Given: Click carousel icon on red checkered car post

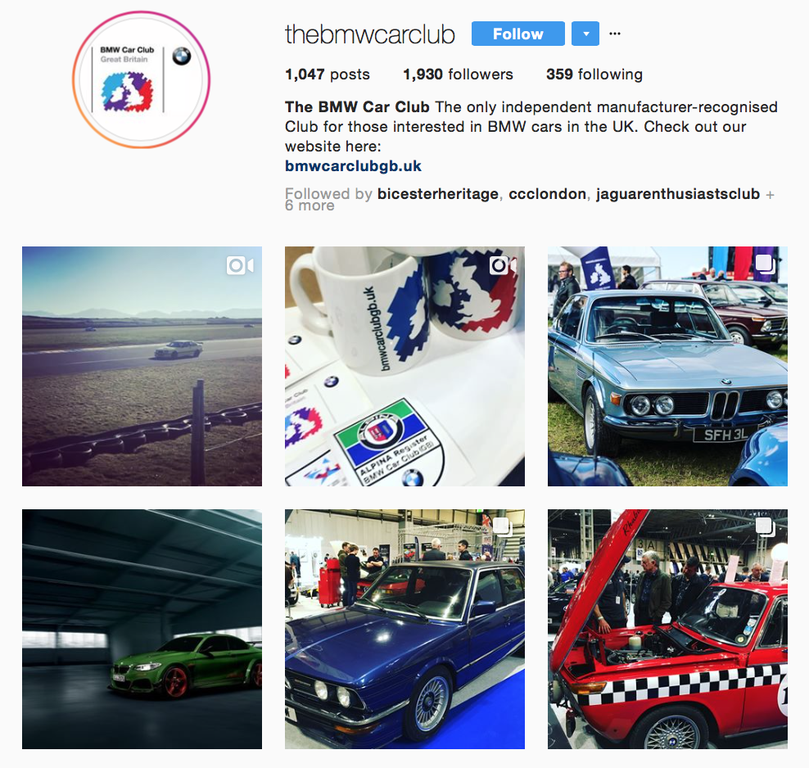Looking at the screenshot, I should click(x=765, y=526).
